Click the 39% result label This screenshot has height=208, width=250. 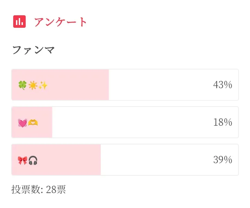[223, 160]
